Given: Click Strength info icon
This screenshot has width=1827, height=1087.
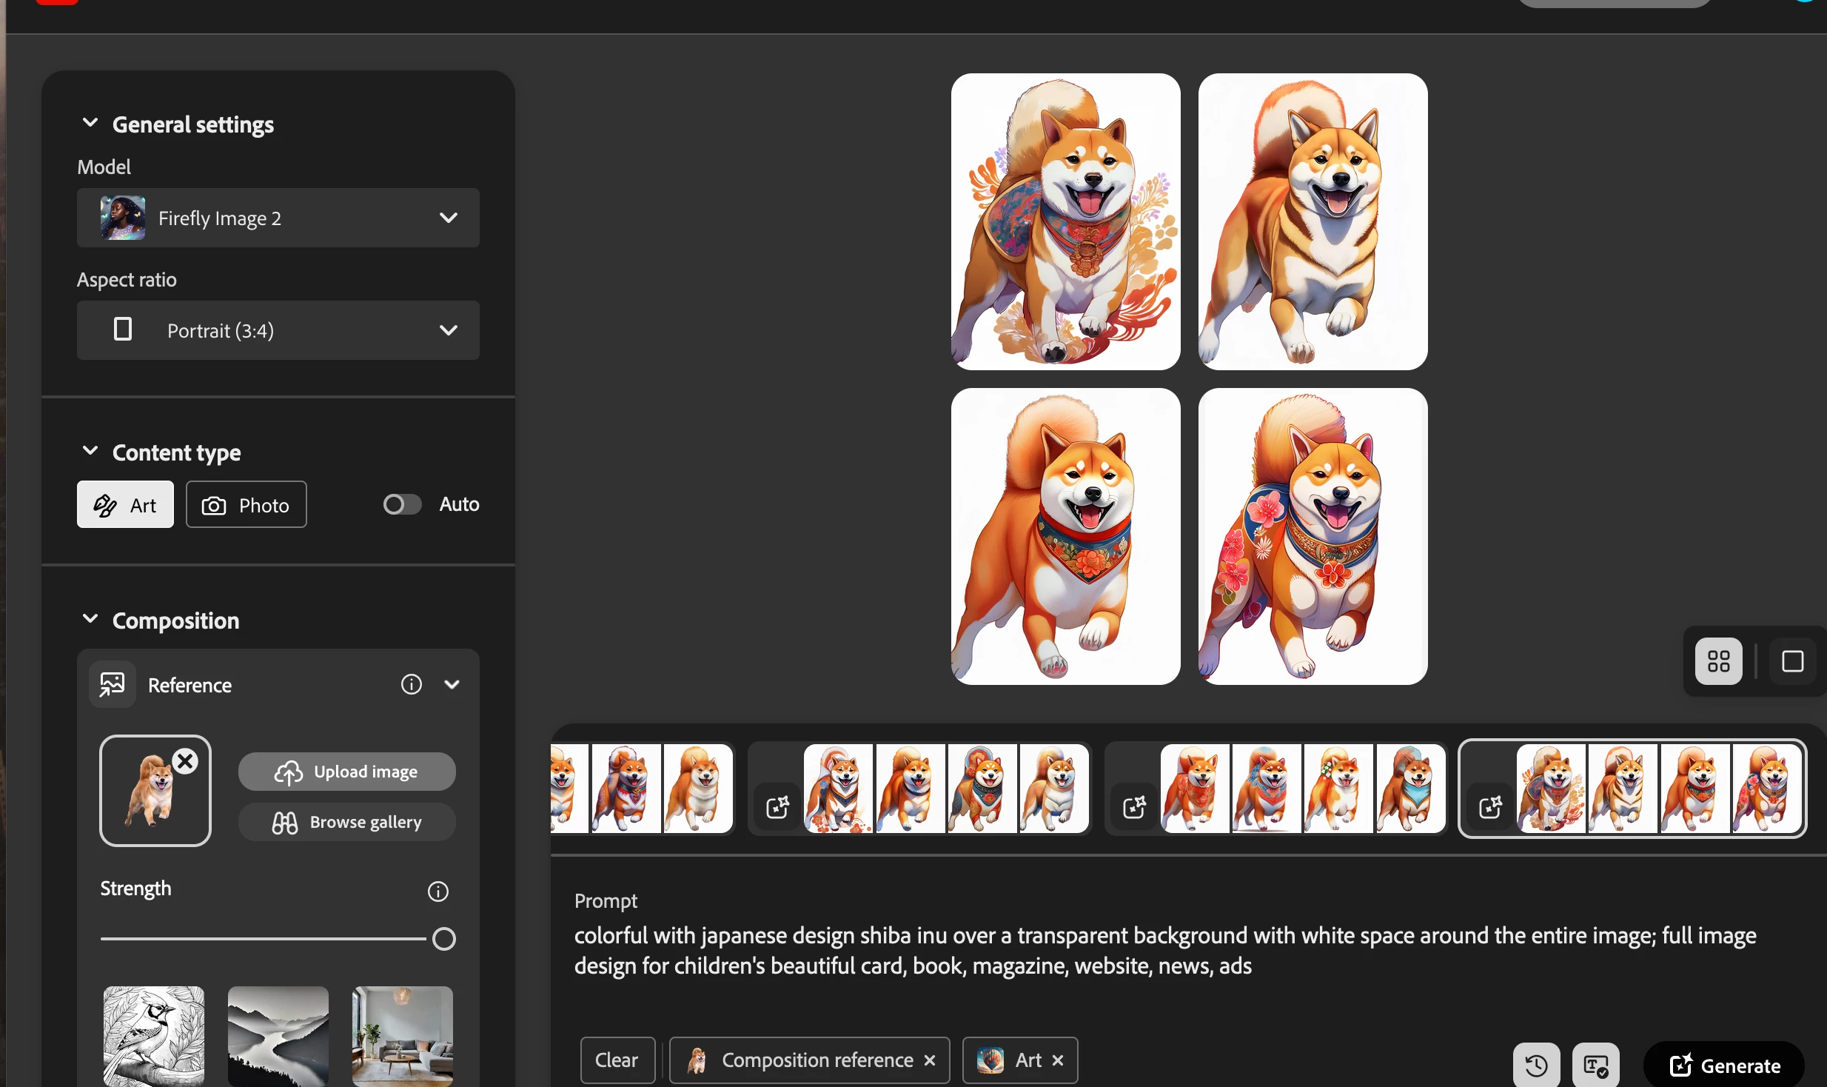Looking at the screenshot, I should click(438, 891).
